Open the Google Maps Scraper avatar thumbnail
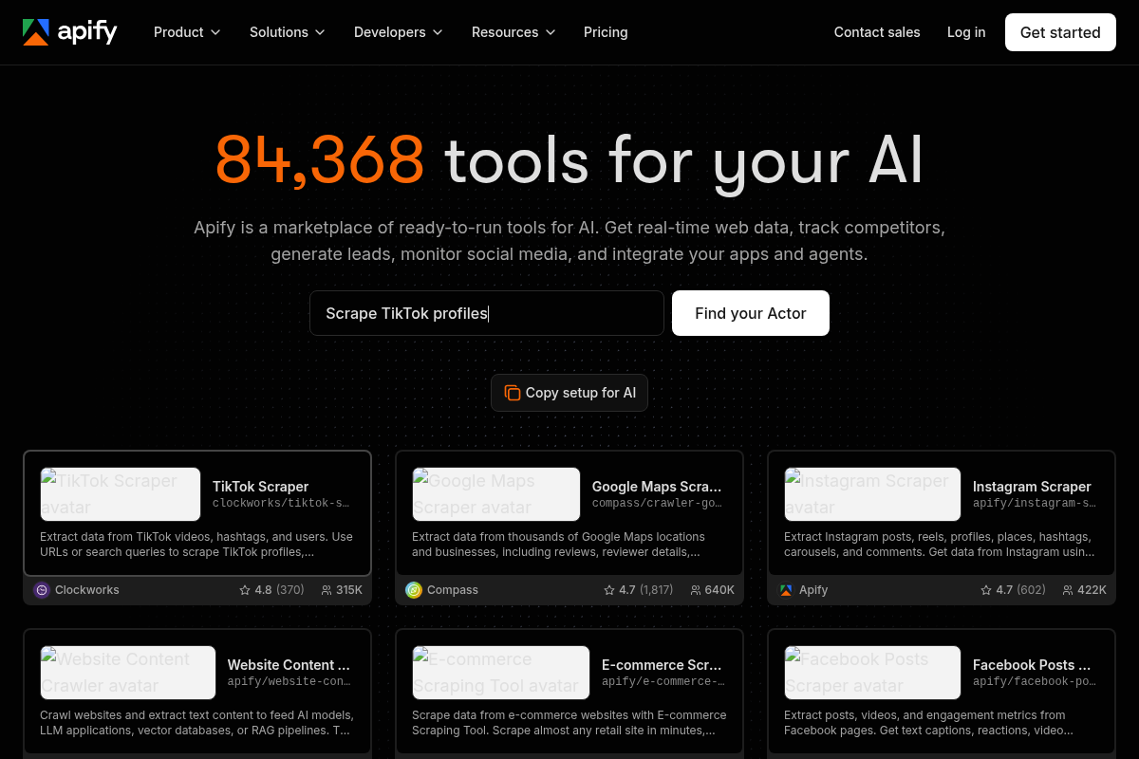Screen dimensions: 1139x759 pos(496,494)
